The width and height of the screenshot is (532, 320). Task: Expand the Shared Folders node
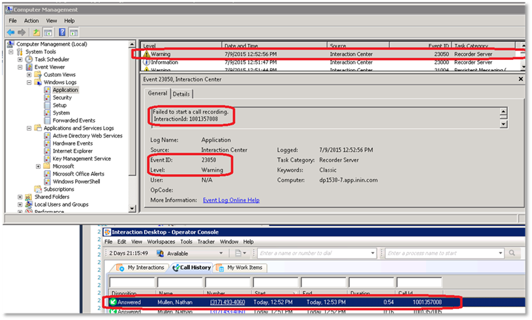[20, 197]
